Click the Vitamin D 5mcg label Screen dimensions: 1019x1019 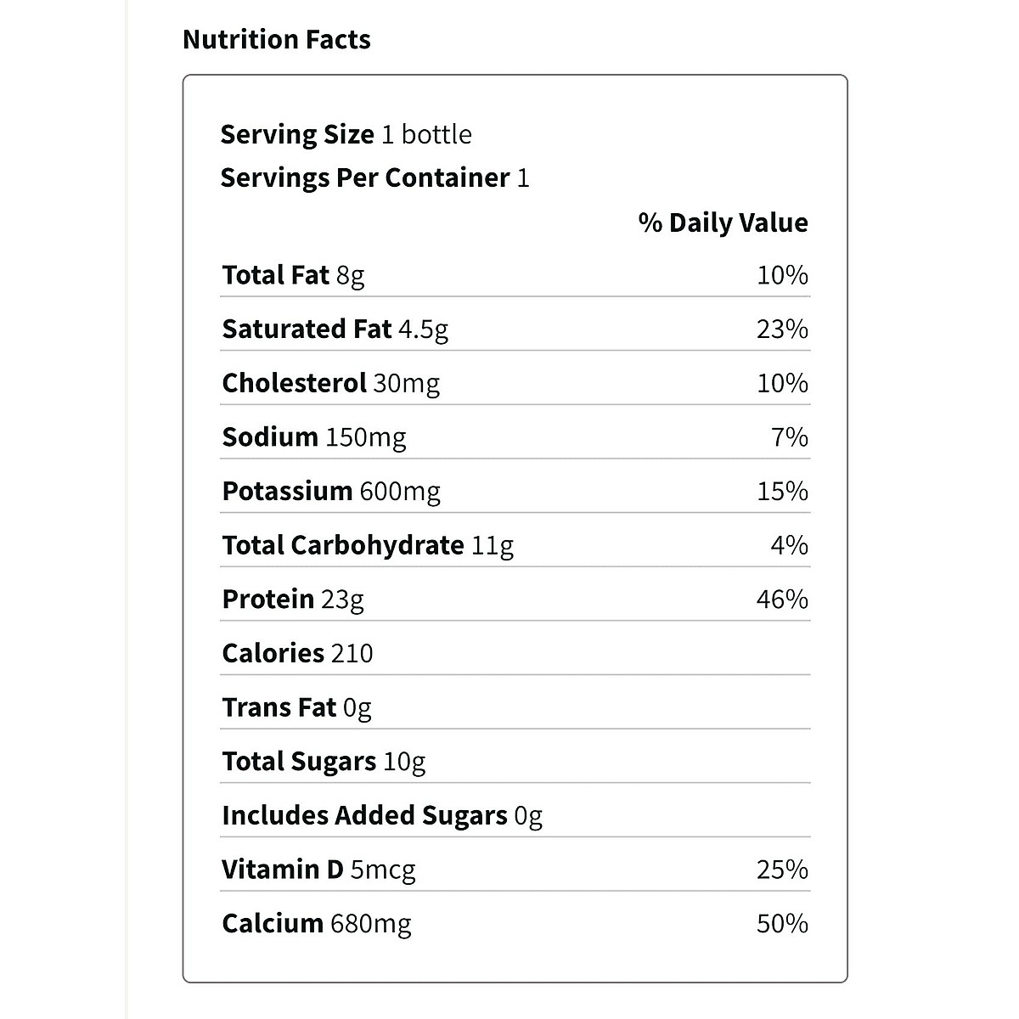tap(318, 870)
